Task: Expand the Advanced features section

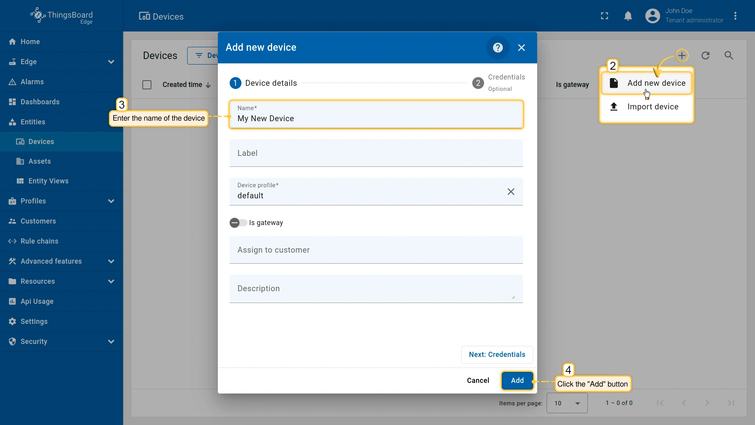Action: coord(111,261)
